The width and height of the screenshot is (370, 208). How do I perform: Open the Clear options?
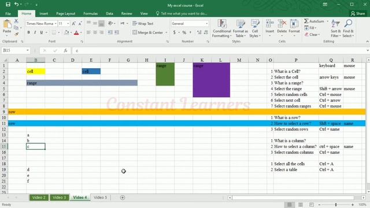pyautogui.click(x=312, y=35)
